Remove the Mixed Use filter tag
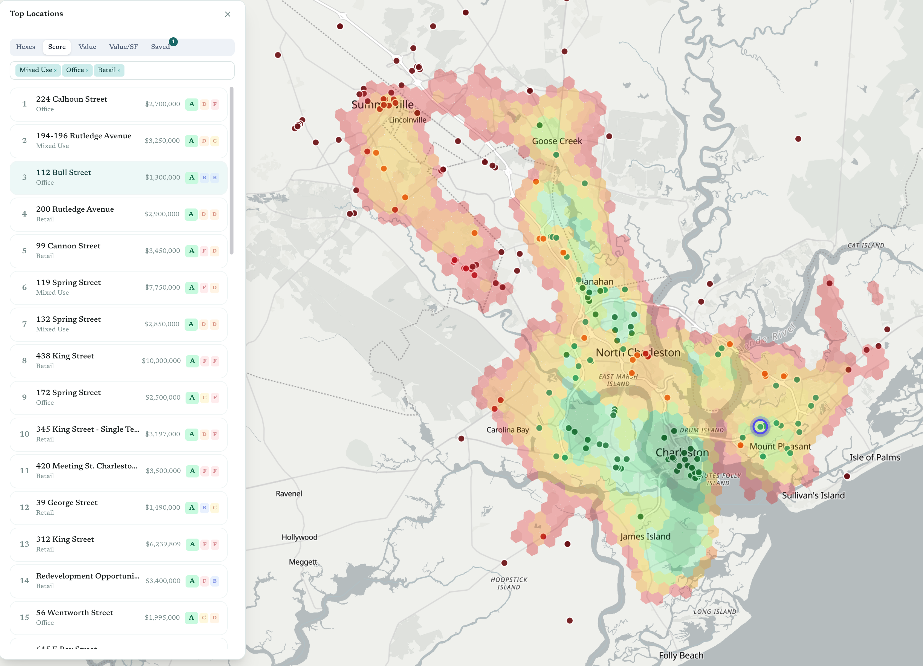Viewport: 923px width, 666px height. pos(55,70)
